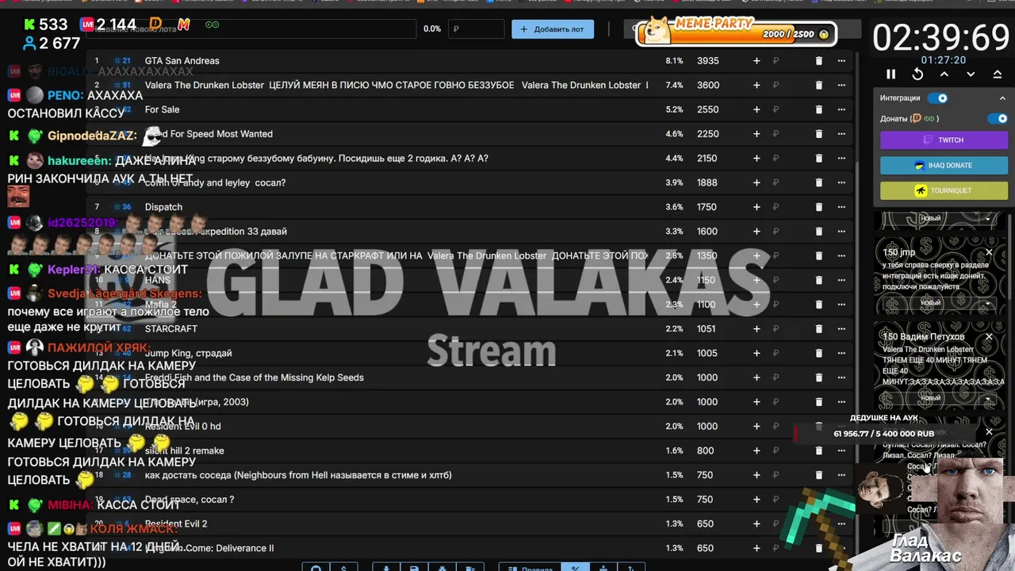Connect the TWITCH integration
1015x571 pixels.
coord(944,140)
